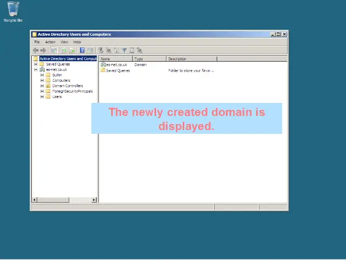Viewport: 346px width, 260px height.
Task: Open the Action menu
Action: click(x=50, y=42)
